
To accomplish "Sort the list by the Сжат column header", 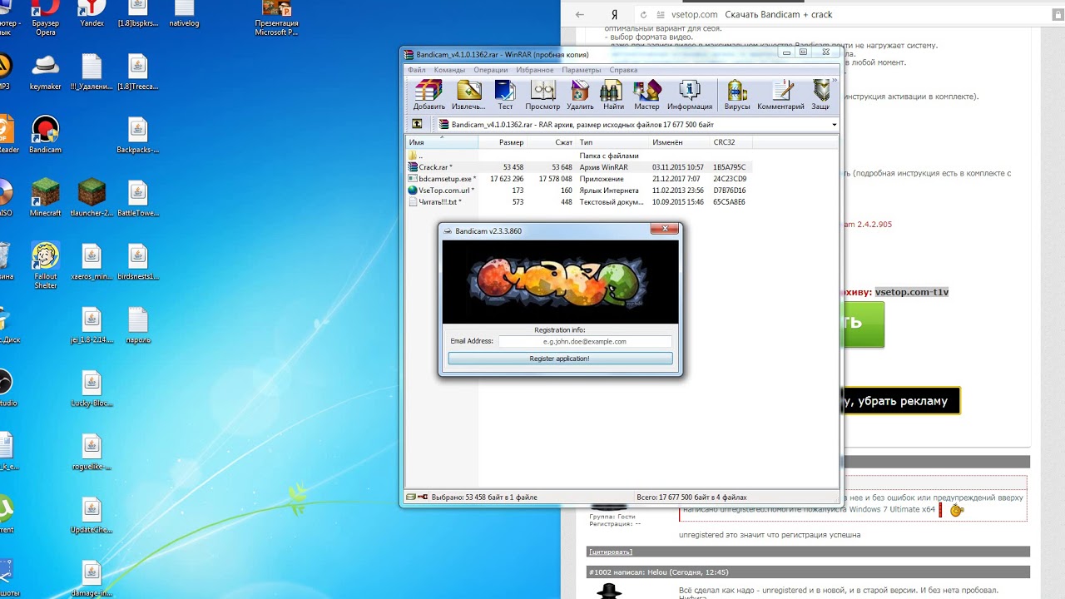I will coord(552,142).
